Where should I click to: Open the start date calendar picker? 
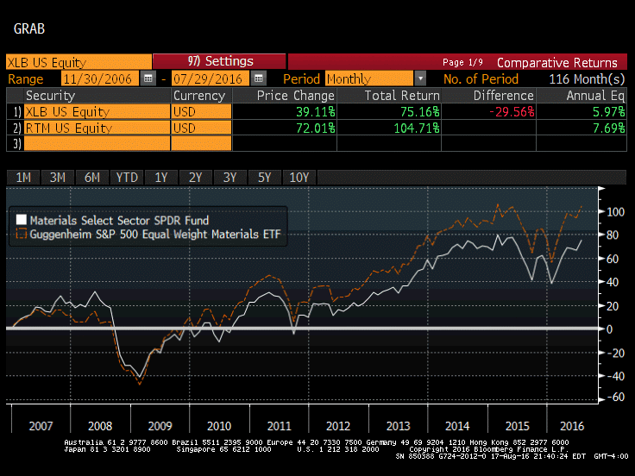tap(148, 78)
